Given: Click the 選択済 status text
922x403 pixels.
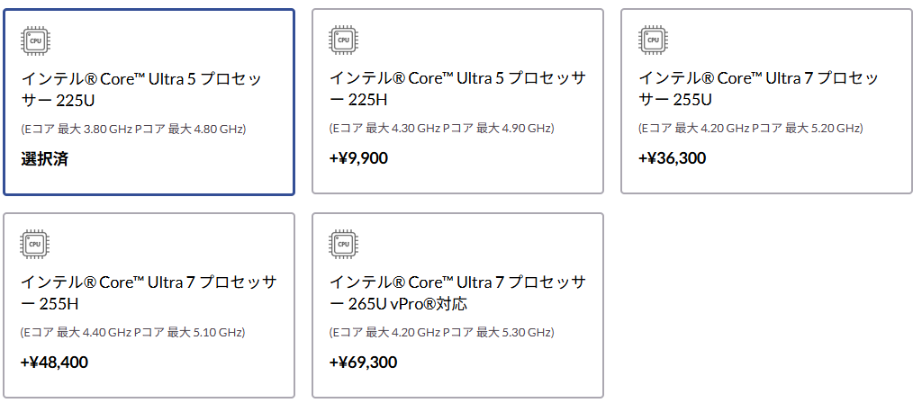Looking at the screenshot, I should (x=45, y=159).
